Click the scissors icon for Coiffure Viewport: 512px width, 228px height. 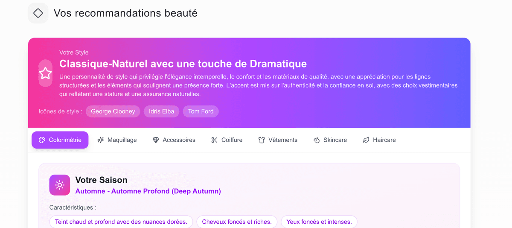click(214, 140)
